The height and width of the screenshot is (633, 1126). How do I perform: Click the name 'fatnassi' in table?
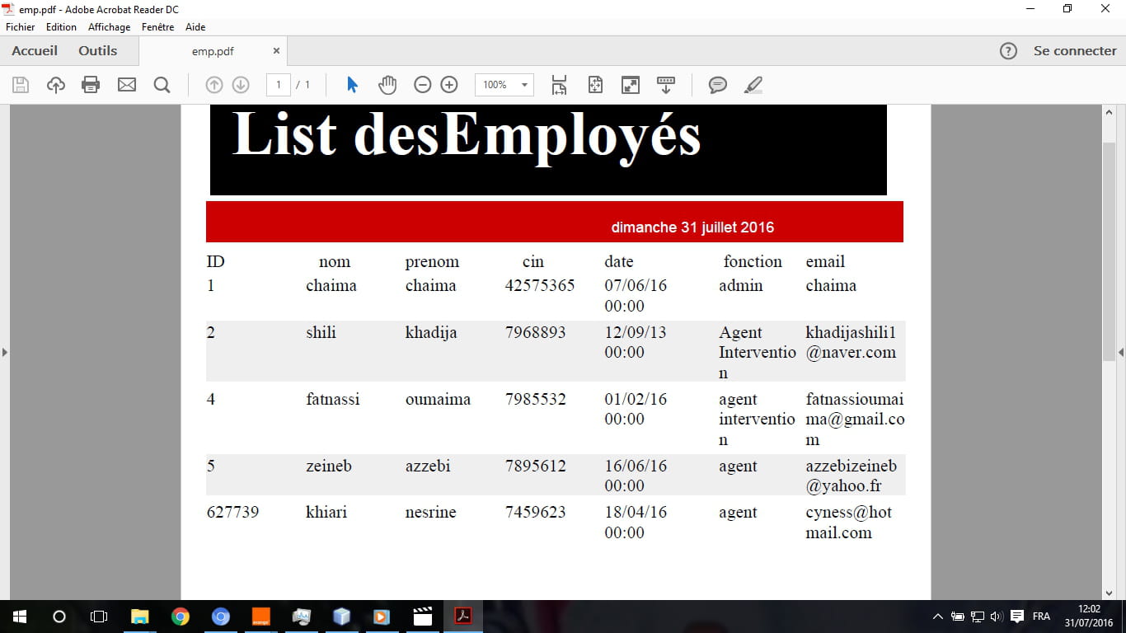pos(333,400)
